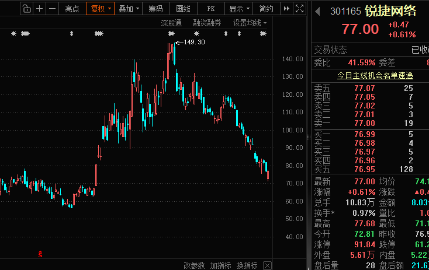Click stock code 301165

(345, 11)
